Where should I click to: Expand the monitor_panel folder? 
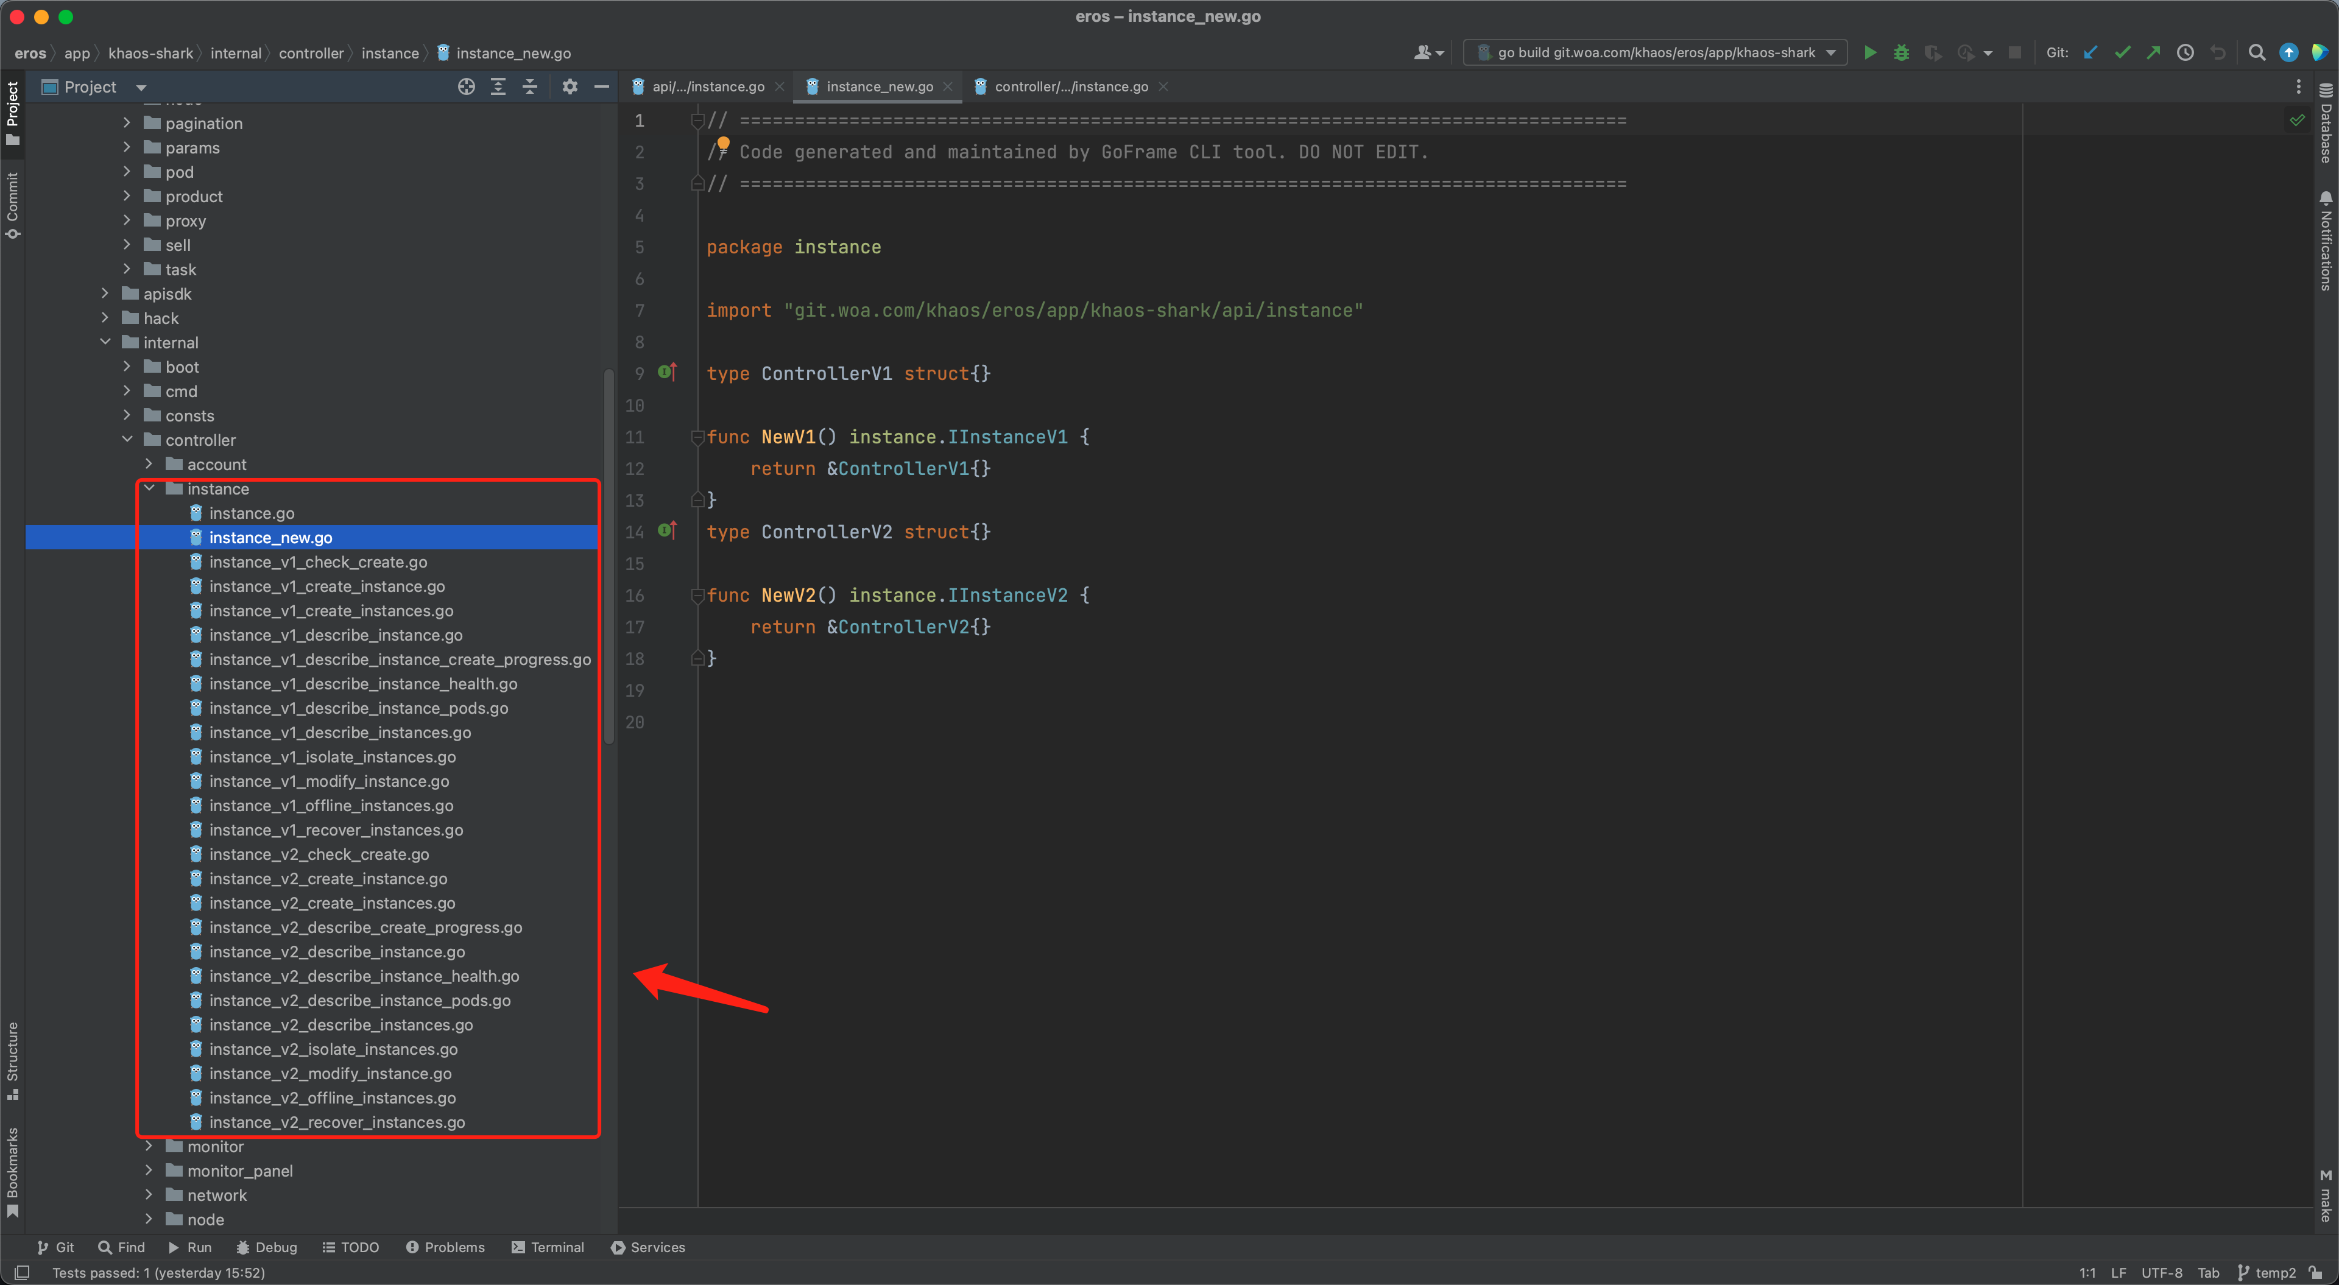pos(150,1171)
